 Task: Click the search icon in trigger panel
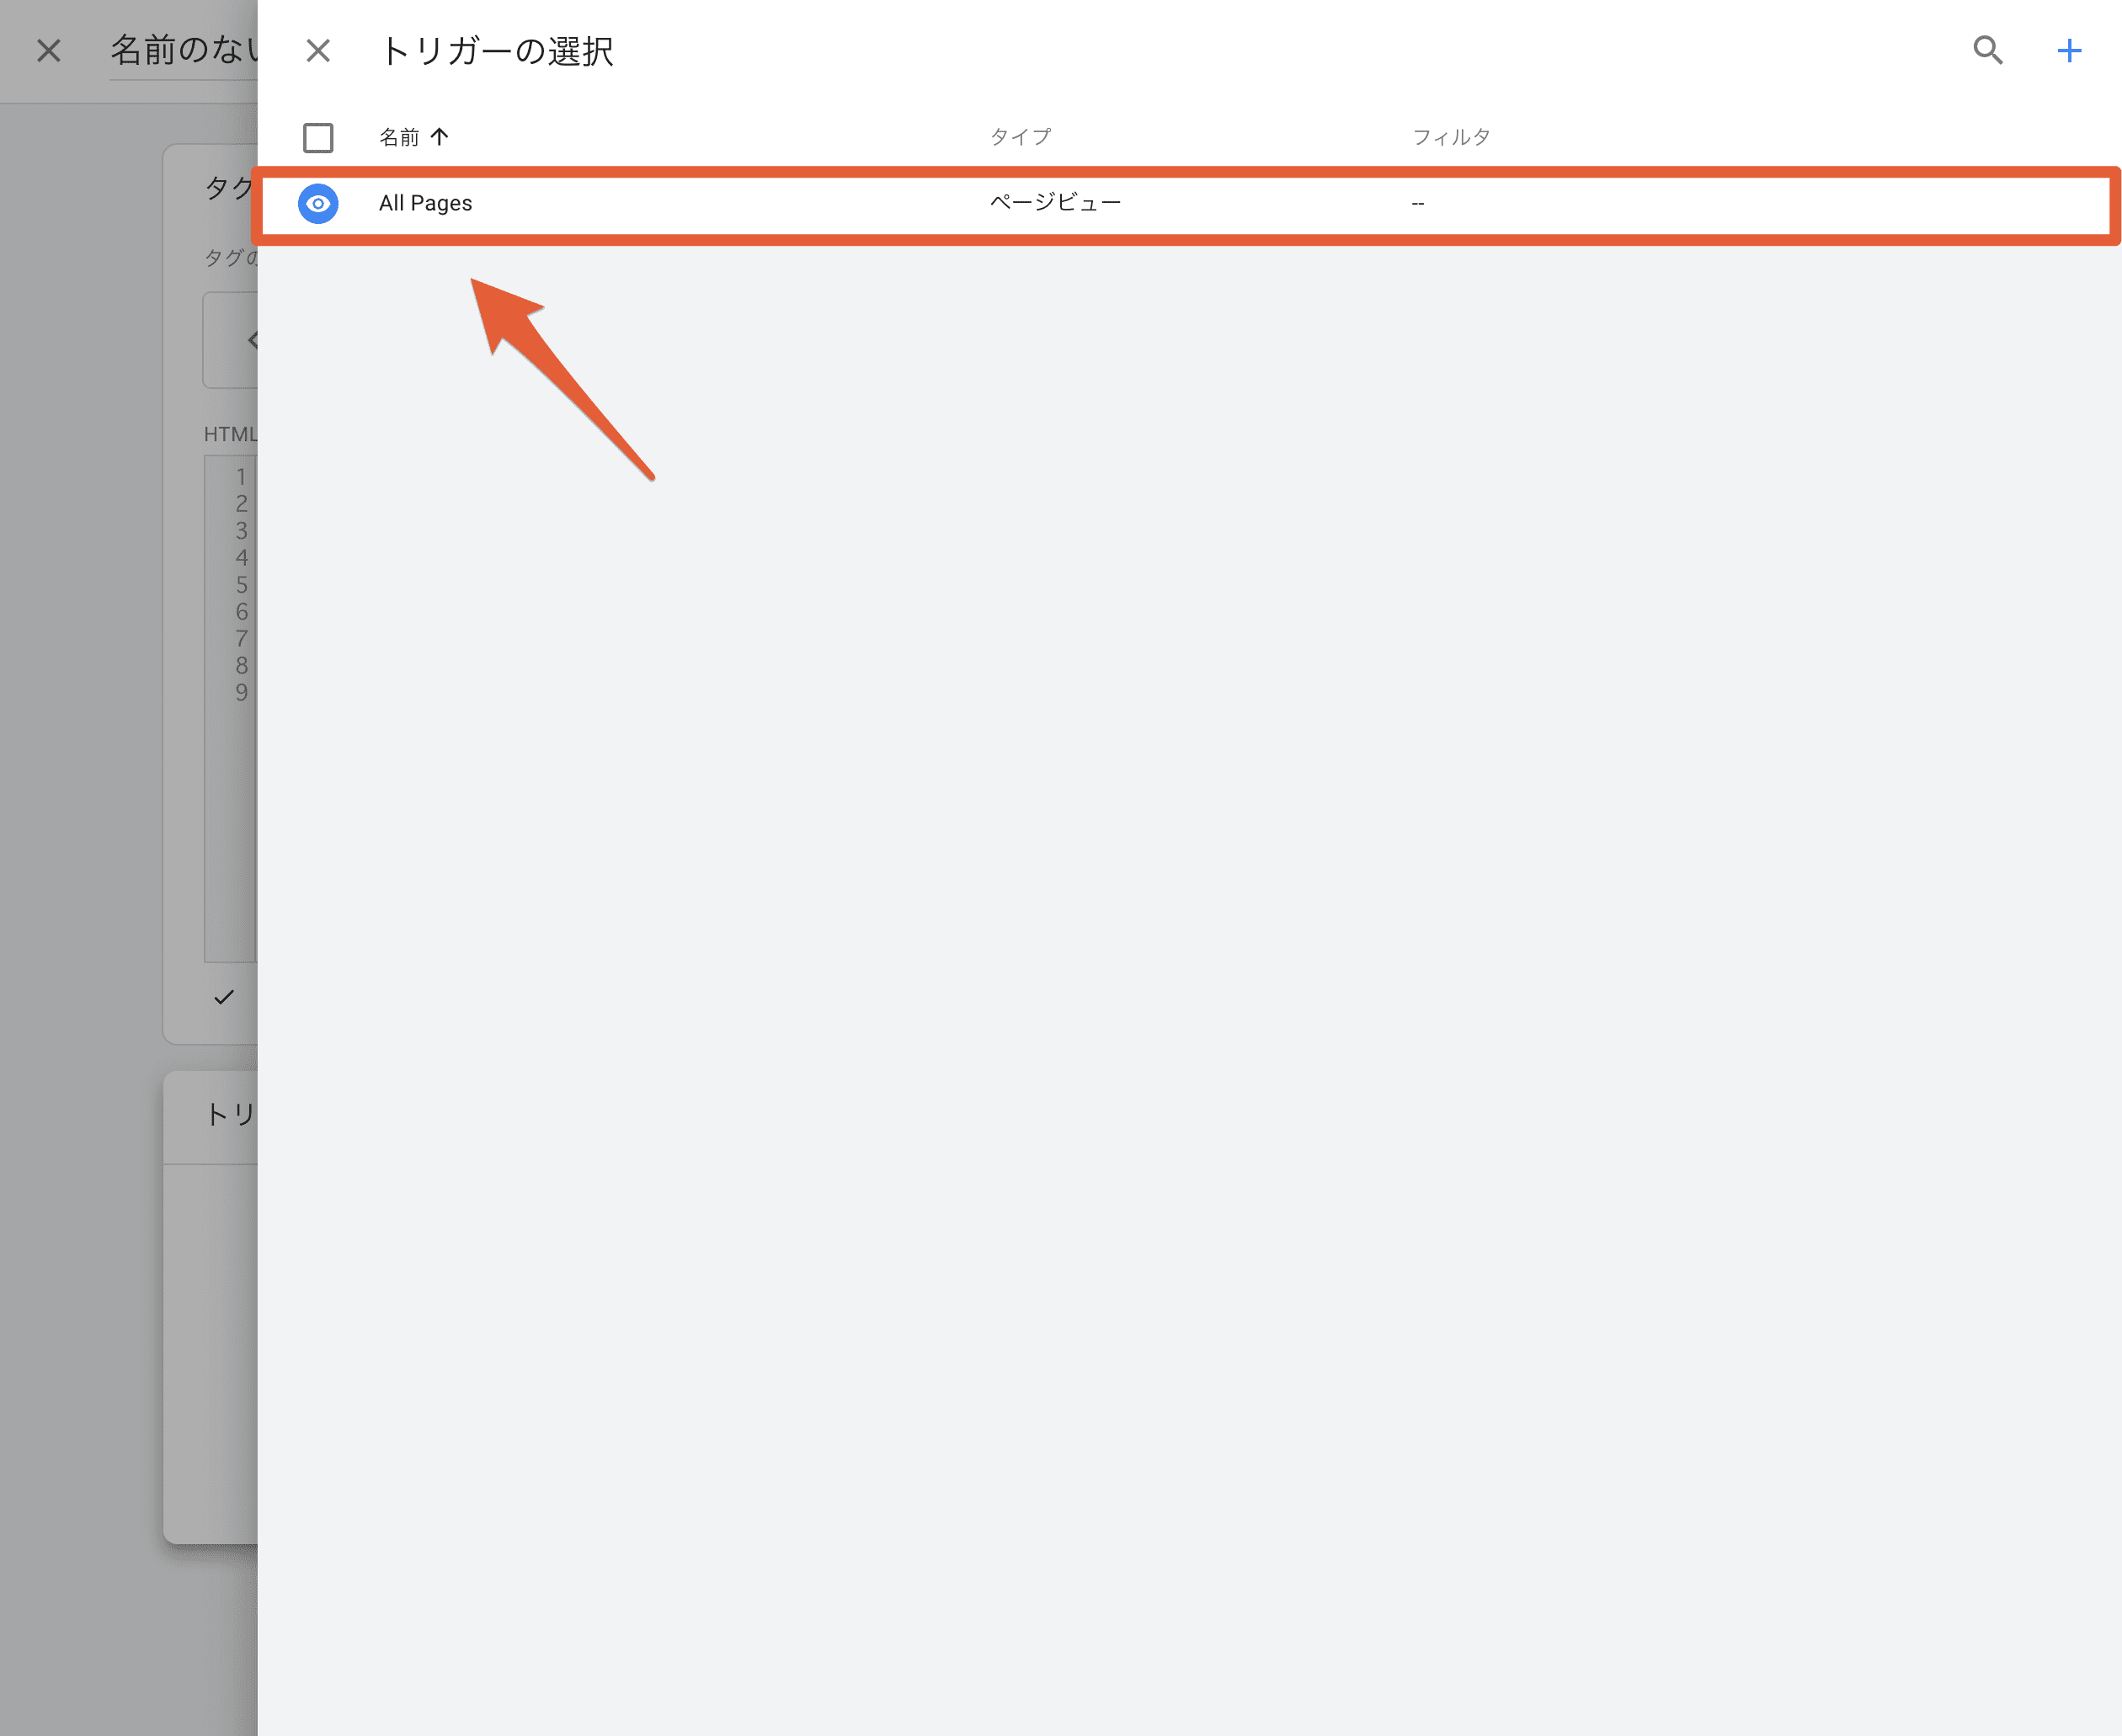[x=1987, y=50]
